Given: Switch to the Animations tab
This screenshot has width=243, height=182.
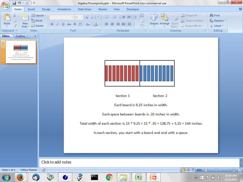Looking at the screenshot, I should click(x=64, y=9).
